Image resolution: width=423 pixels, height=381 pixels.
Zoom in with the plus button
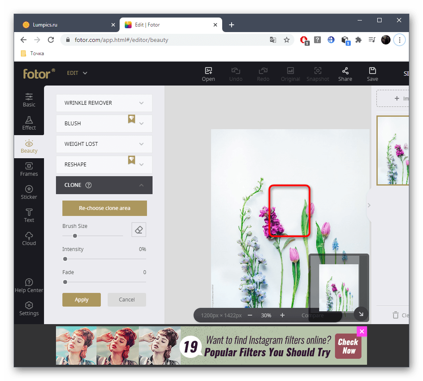[x=282, y=315]
